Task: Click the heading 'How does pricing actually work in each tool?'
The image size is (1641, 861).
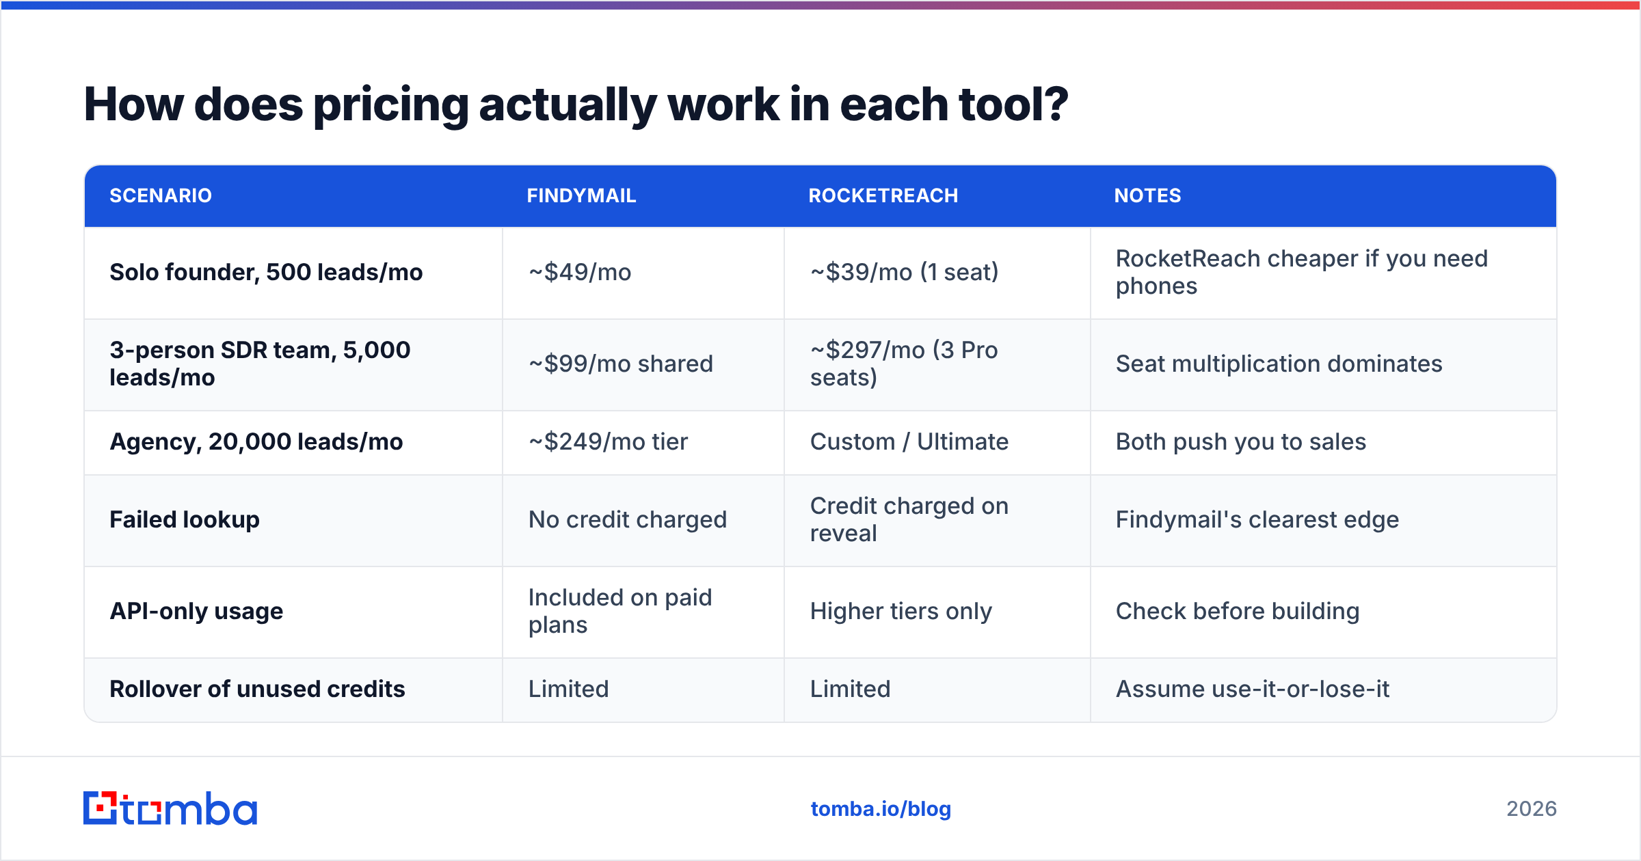Action: click(576, 105)
